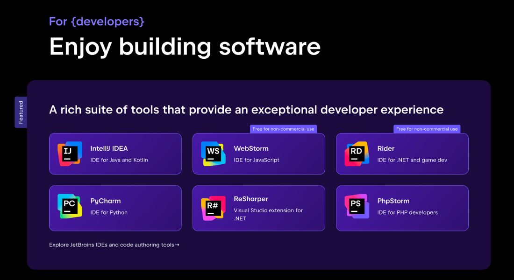Screen dimensions: 514x280
Task: Select the Featured side tab
Action: (21, 112)
